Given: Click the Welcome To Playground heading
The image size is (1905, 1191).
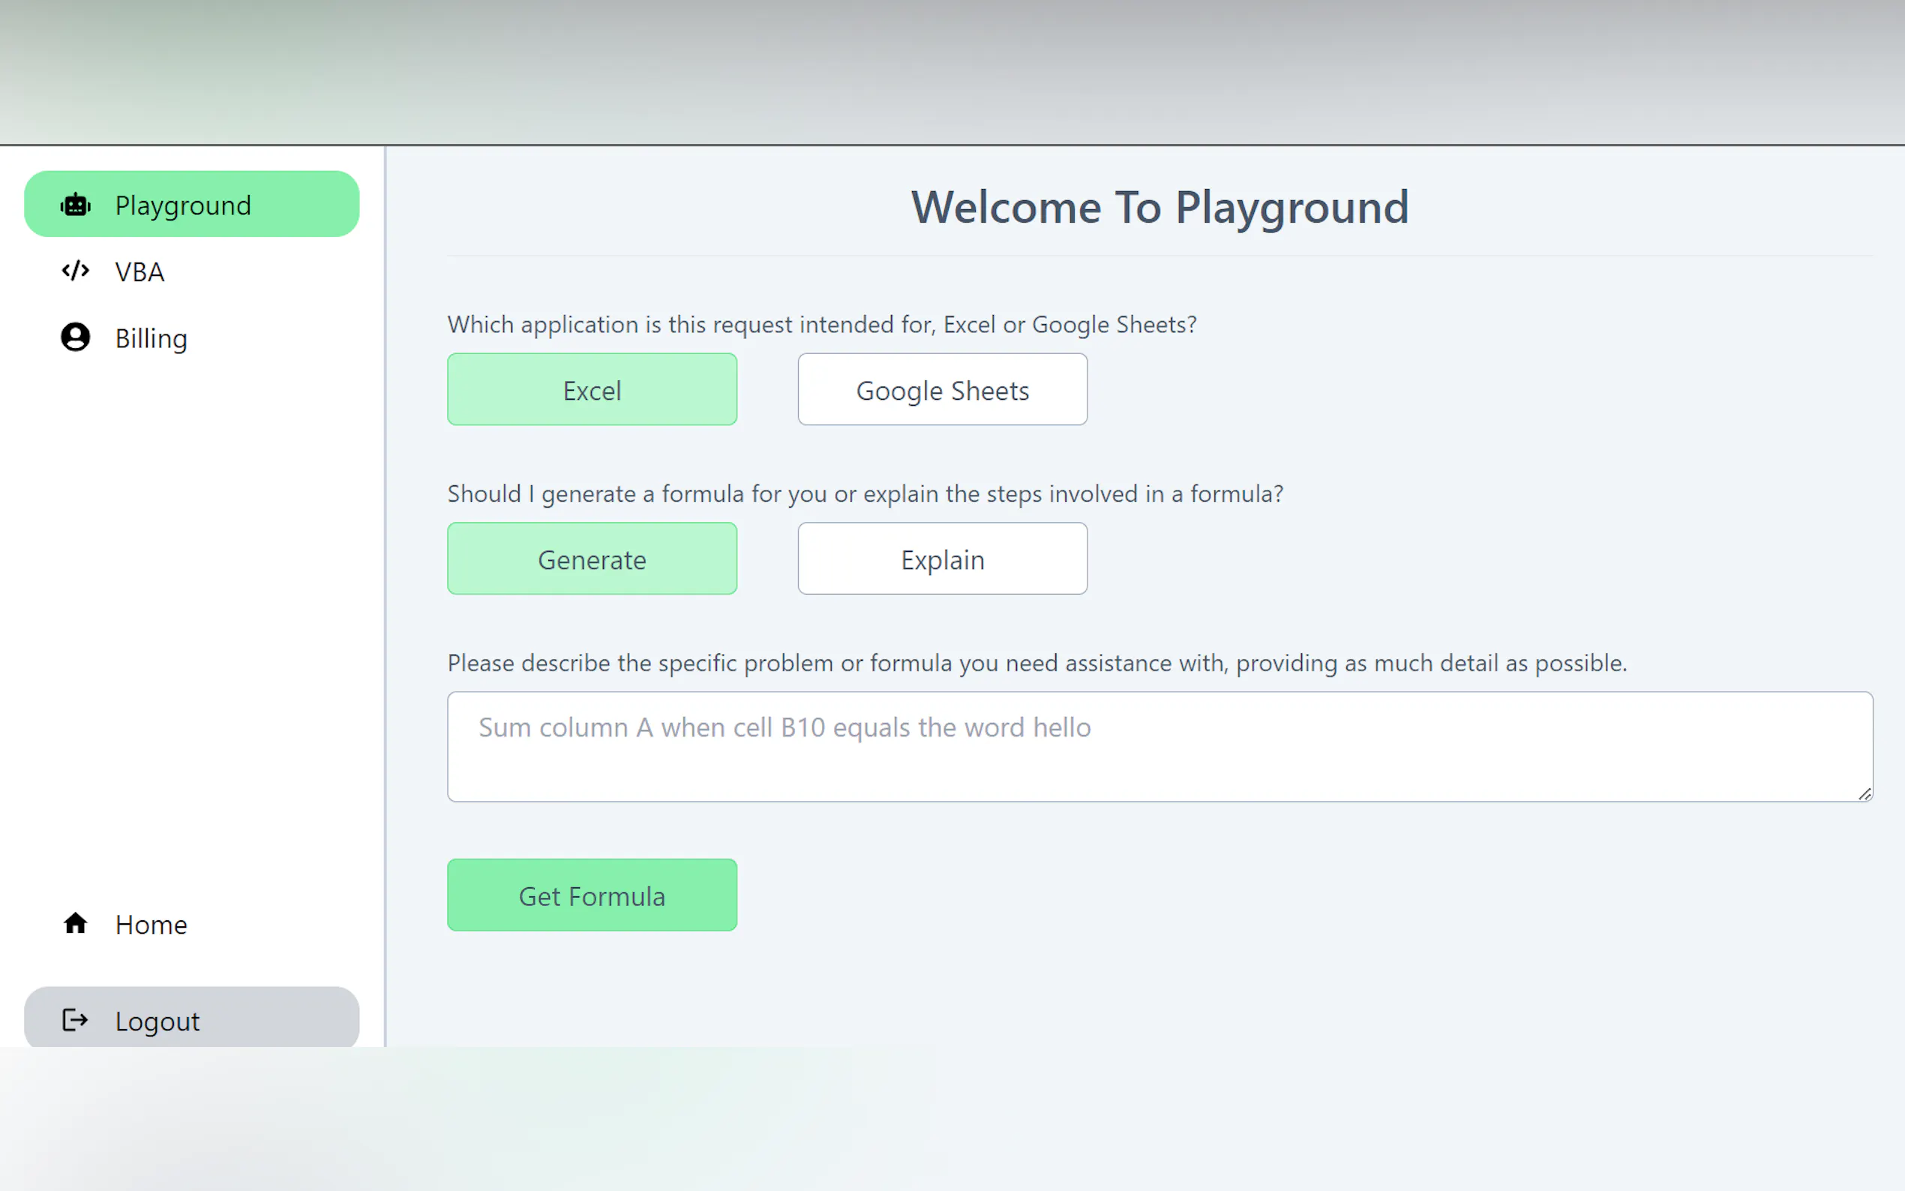Looking at the screenshot, I should (1159, 207).
